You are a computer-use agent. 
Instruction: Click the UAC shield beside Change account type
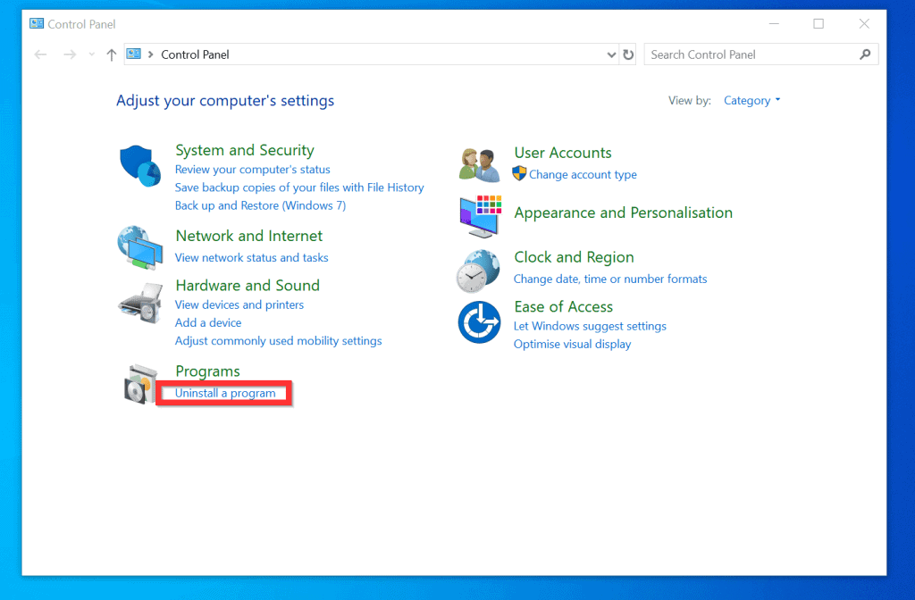click(x=519, y=174)
